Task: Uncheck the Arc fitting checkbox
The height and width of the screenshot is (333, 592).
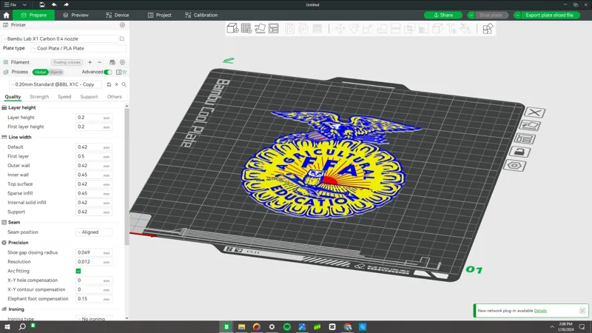Action: [78, 271]
